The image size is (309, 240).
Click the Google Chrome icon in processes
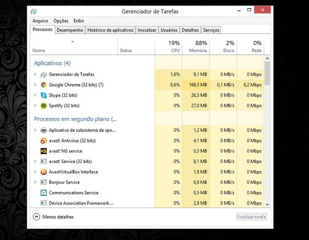(x=43, y=85)
